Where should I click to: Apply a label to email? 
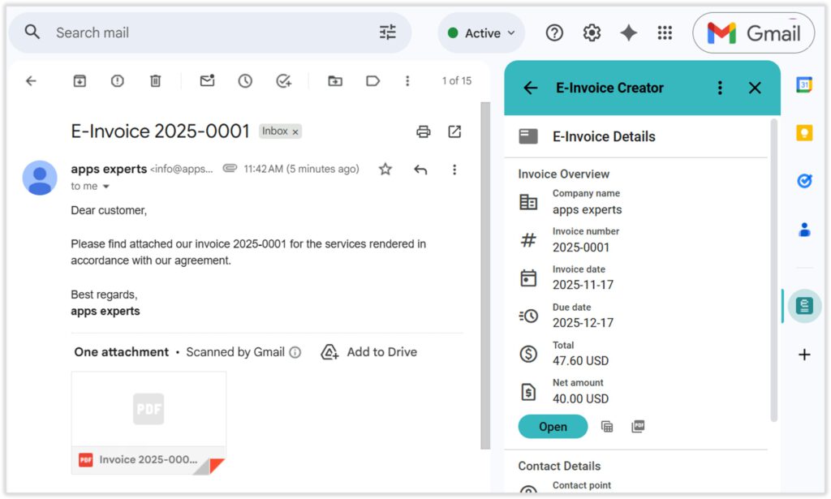372,80
